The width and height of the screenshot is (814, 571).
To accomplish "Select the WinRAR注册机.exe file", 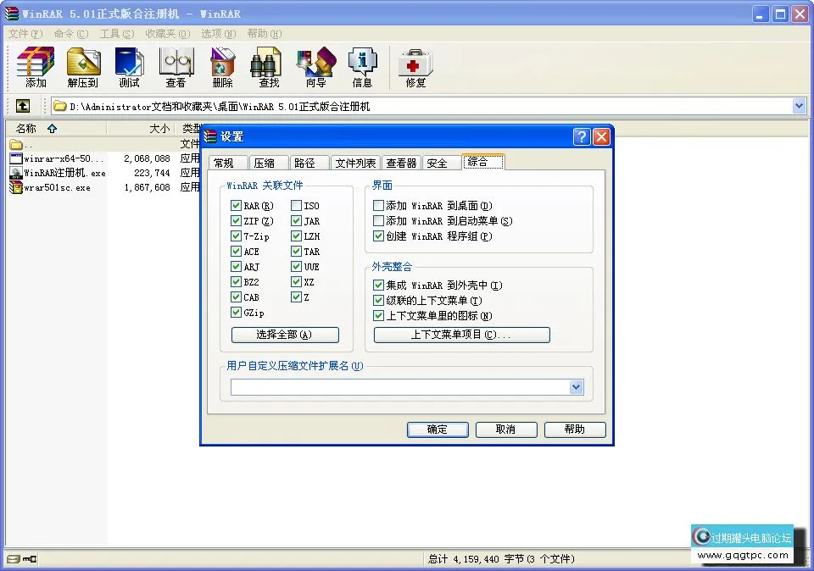I will point(64,173).
